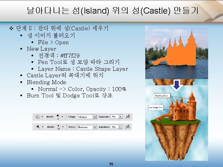The width and height of the screenshot is (223, 167).
Task: Click the slide page number 15
Action: pos(111,164)
